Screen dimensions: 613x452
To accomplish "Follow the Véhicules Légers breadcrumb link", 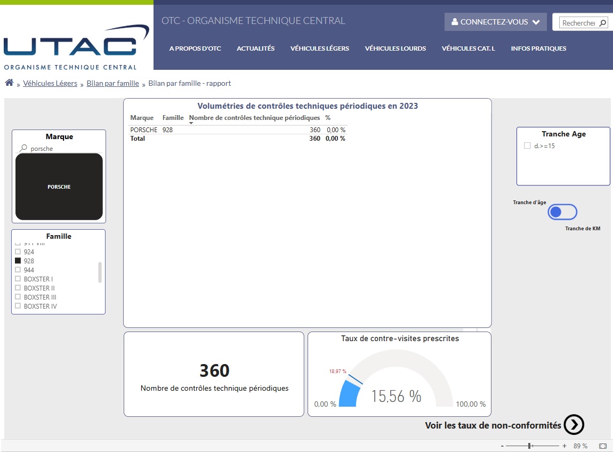I will [x=50, y=83].
